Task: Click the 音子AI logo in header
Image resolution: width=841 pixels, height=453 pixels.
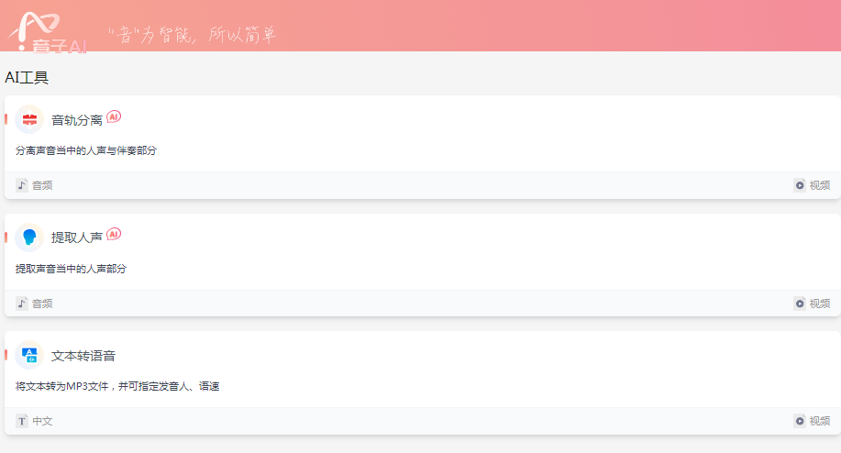Action: pyautogui.click(x=48, y=32)
